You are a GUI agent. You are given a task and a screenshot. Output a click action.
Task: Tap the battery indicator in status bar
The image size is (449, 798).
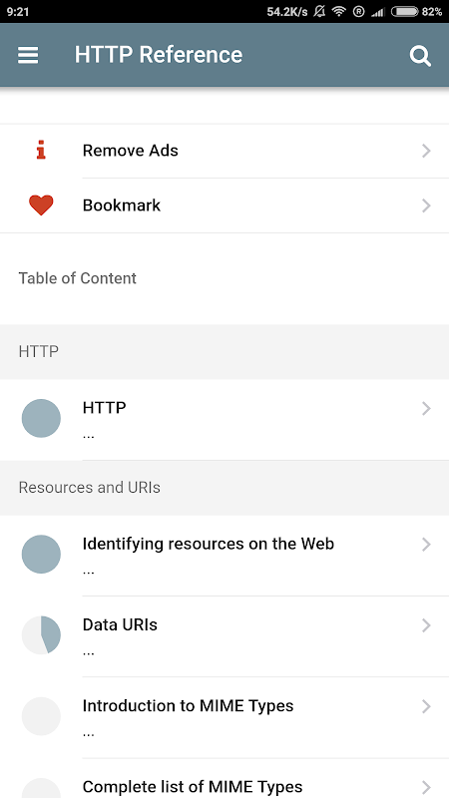point(404,11)
